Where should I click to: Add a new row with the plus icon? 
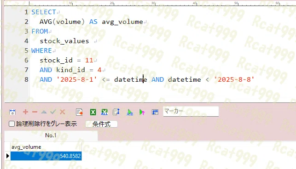coord(25,112)
